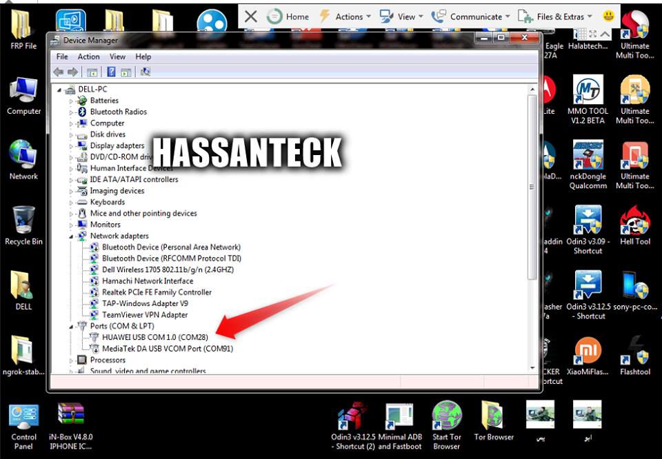Open Files & Extras dropdown
The width and height of the screenshot is (662, 459).
(x=555, y=17)
